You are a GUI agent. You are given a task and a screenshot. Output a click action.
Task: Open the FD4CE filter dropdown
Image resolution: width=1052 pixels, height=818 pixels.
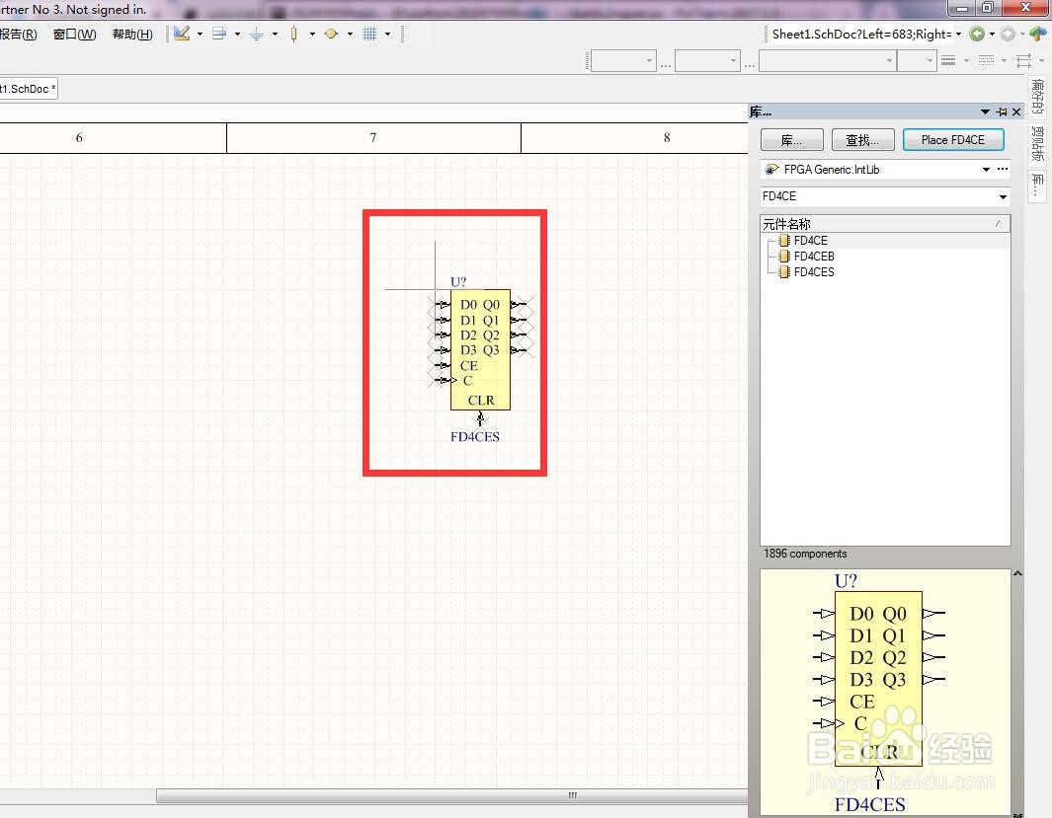1003,196
